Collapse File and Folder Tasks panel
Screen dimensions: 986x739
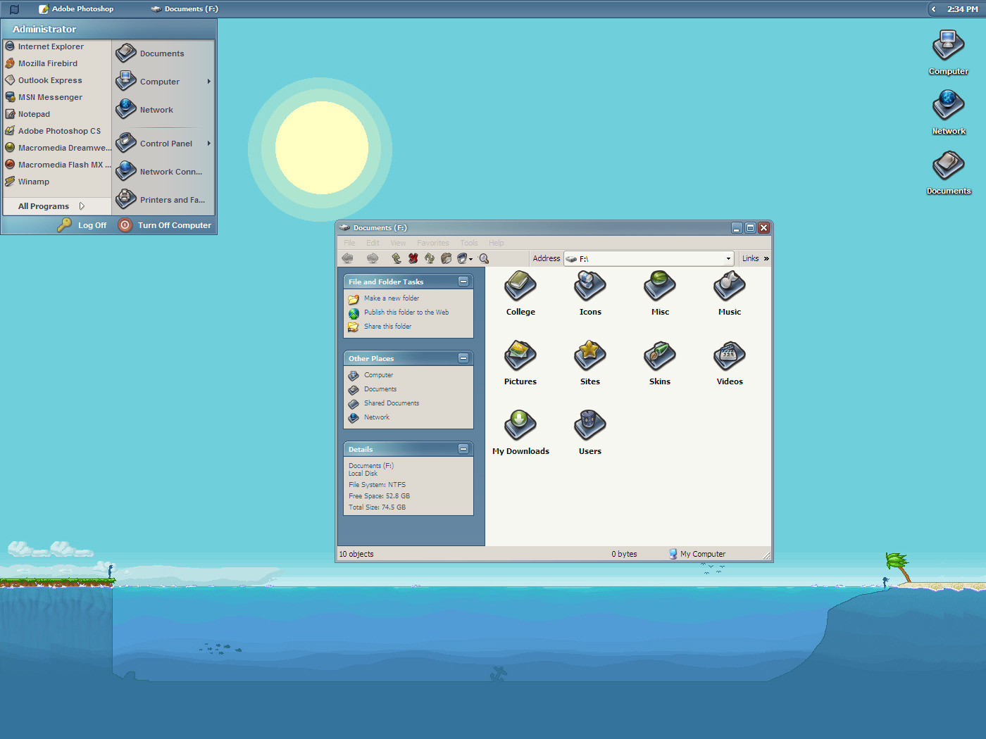[x=463, y=282]
